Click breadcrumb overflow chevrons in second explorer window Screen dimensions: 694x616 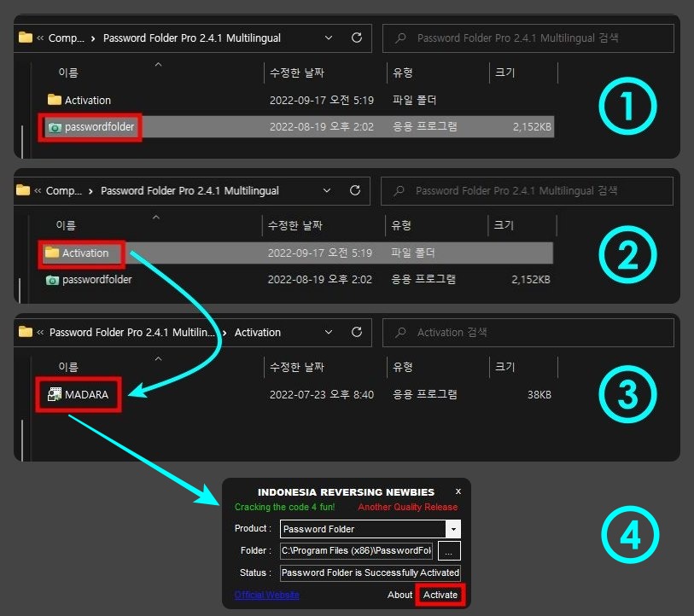(x=38, y=191)
